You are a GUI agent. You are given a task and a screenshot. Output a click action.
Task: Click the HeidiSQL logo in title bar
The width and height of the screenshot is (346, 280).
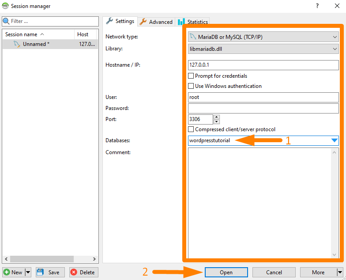pos(5,6)
